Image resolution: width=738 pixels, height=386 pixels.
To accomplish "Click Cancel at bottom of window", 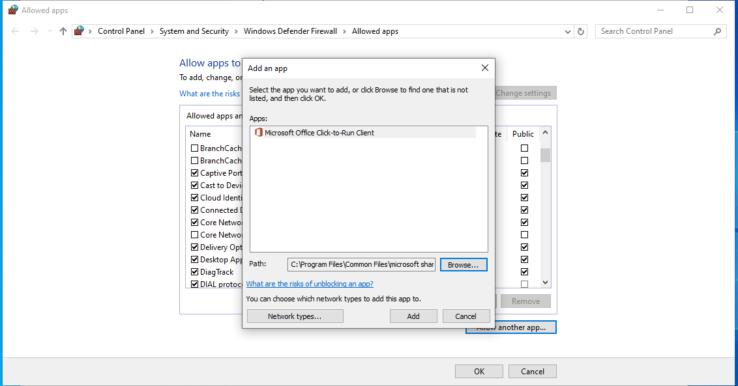I will click(533, 372).
